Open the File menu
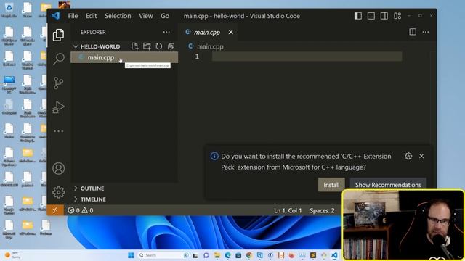 point(73,16)
